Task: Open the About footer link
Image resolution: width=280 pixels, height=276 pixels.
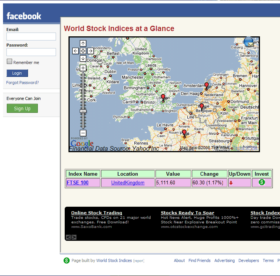Action: click(179, 260)
